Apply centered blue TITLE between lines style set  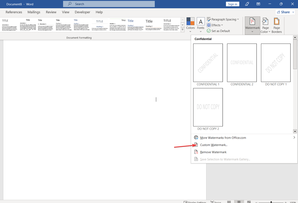click(99, 25)
